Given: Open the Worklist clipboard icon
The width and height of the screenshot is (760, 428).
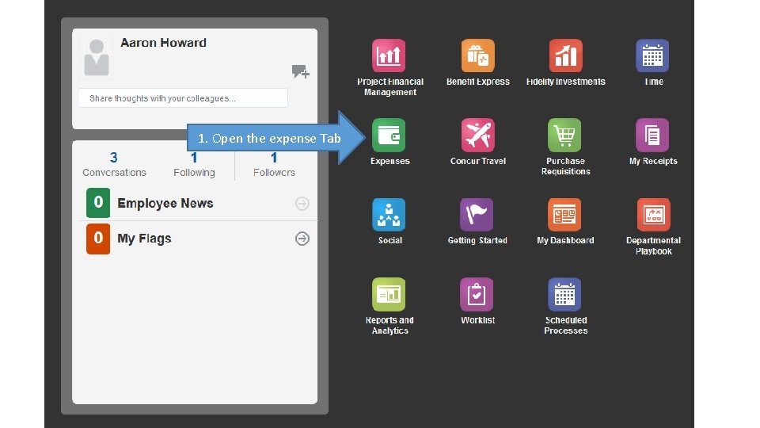Looking at the screenshot, I should point(477,294).
